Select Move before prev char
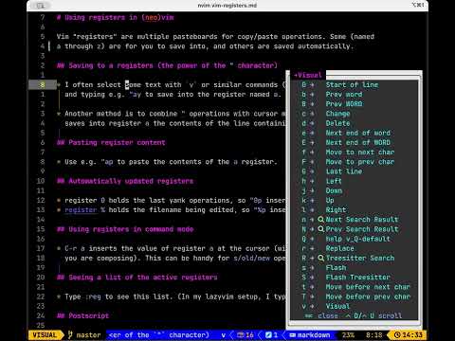This screenshot has height=341, width=455. point(368,296)
